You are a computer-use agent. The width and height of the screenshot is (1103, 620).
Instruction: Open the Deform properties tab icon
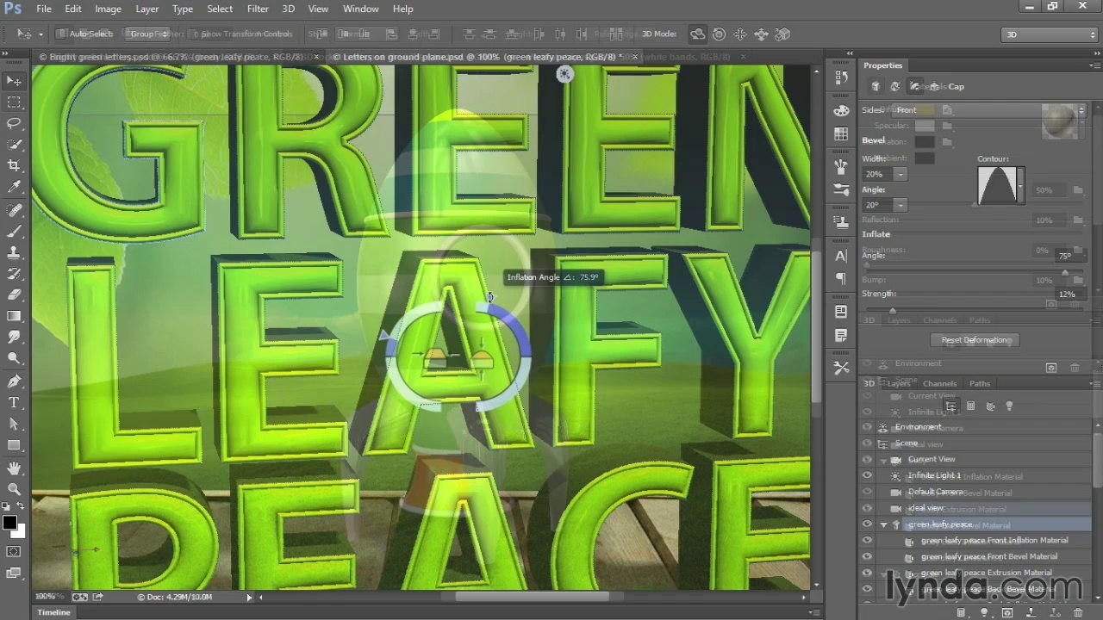[894, 86]
